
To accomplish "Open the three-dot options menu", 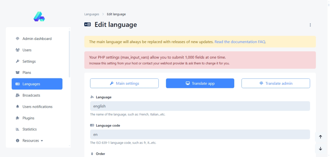I will pos(310,25).
